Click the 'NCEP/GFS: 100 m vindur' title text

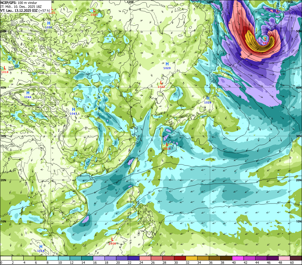click(19, 3)
